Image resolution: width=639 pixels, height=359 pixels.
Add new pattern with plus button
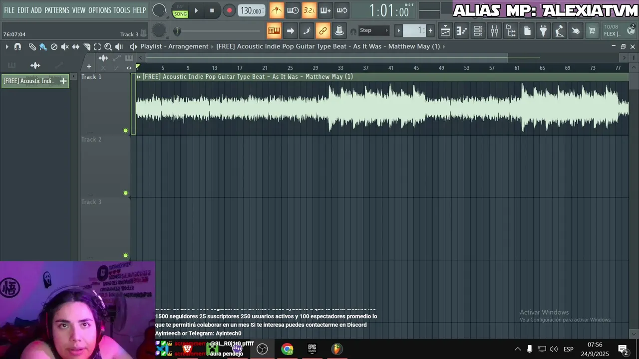click(430, 31)
